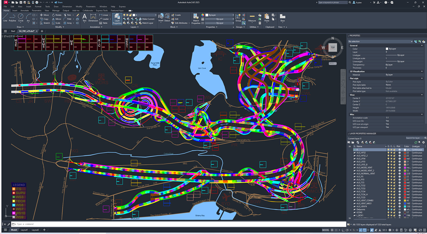Screen dimensions: 427x234
Task: Expand the Draw panel flyout
Action: (x=20, y=27)
